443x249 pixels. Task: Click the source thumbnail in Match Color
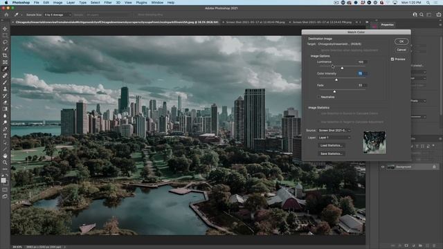pos(374,142)
